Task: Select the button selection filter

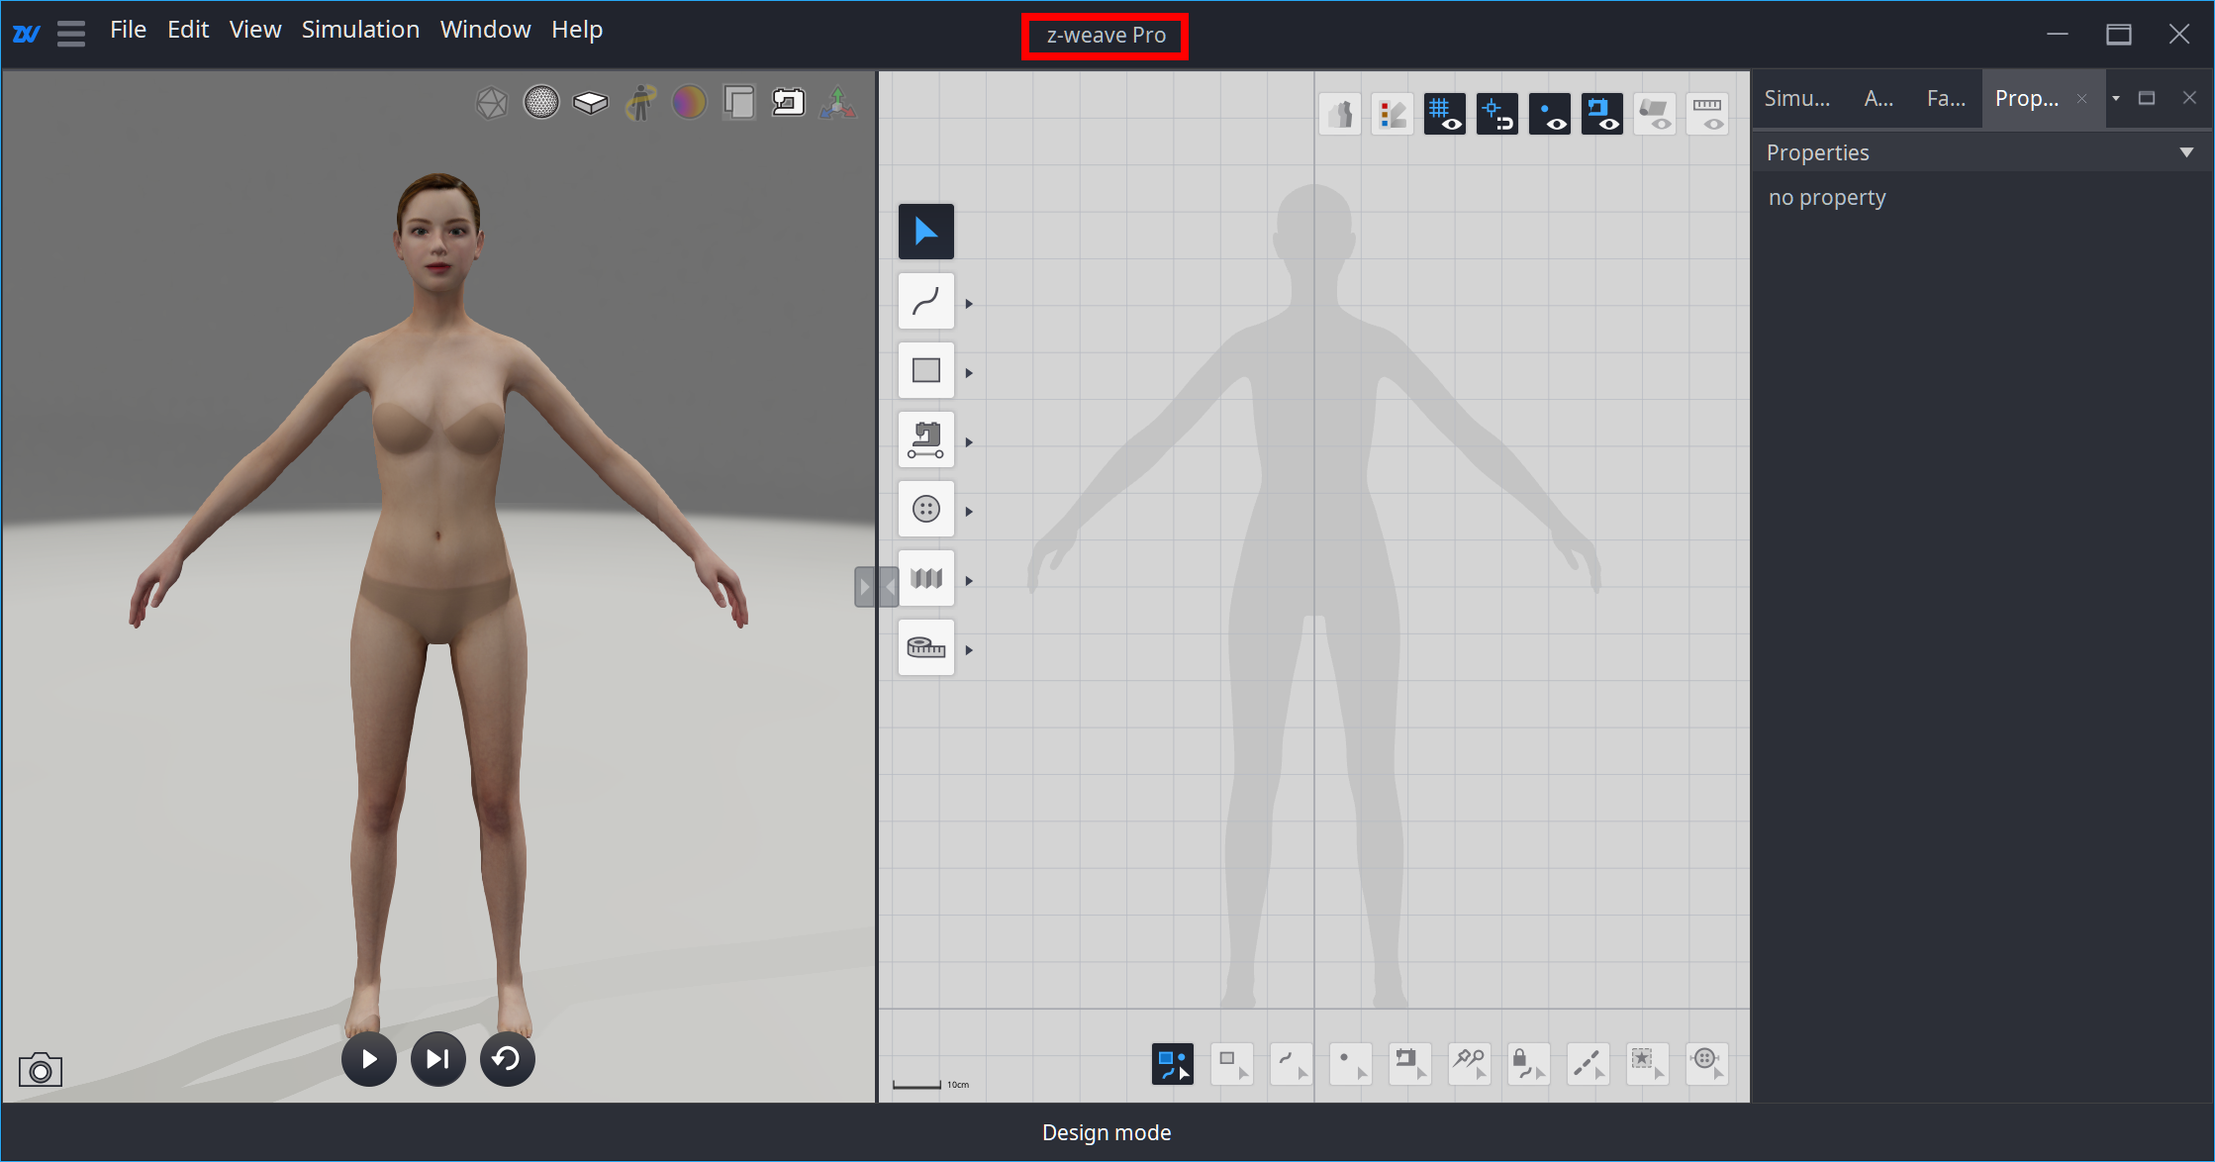Action: pyautogui.click(x=1707, y=1064)
